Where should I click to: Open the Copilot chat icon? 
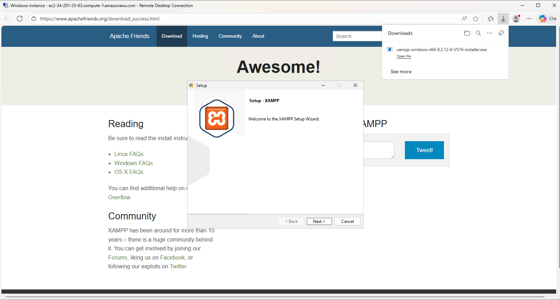pos(543,19)
